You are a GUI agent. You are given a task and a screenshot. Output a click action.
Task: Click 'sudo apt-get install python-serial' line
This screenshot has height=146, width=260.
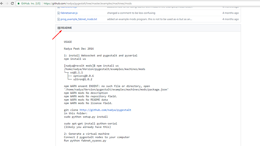[x=91, y=124]
